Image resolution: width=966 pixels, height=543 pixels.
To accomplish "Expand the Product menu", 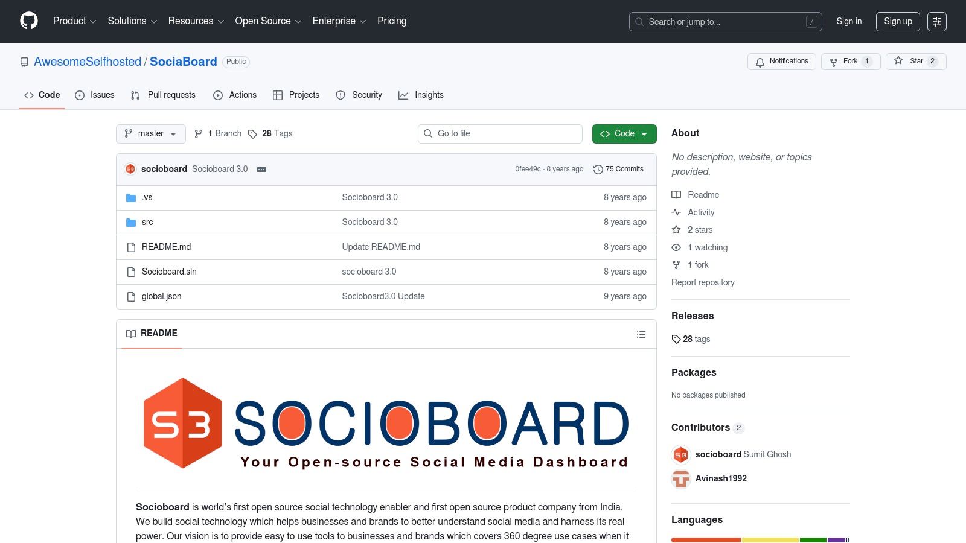I will point(74,21).
